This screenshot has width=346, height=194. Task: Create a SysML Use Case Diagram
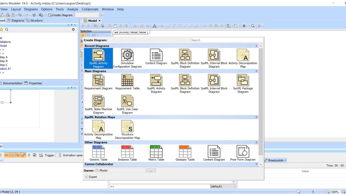click(x=127, y=105)
